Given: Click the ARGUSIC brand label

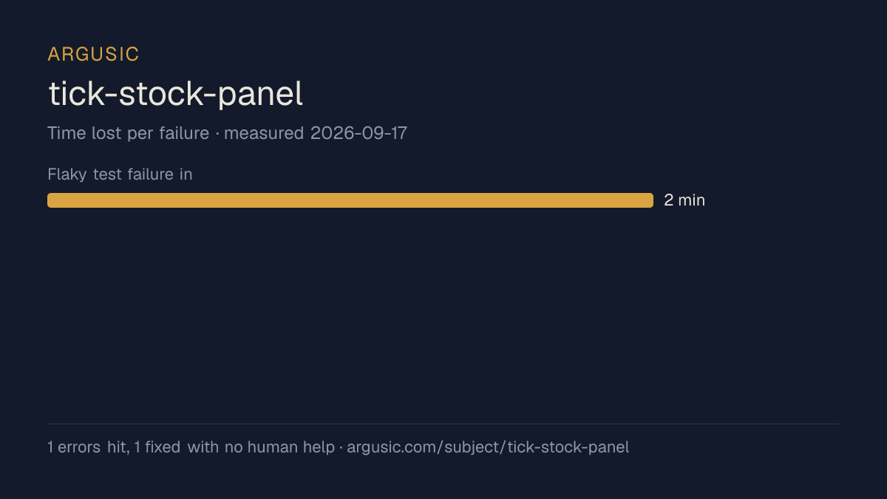Looking at the screenshot, I should click(x=93, y=54).
